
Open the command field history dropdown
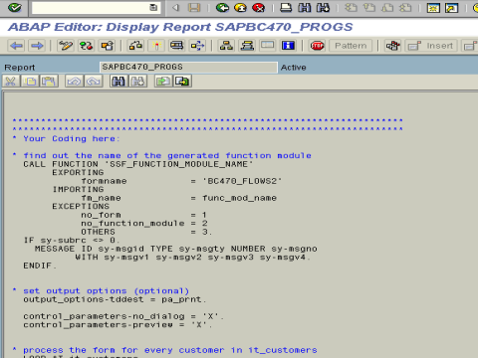pos(153,7)
